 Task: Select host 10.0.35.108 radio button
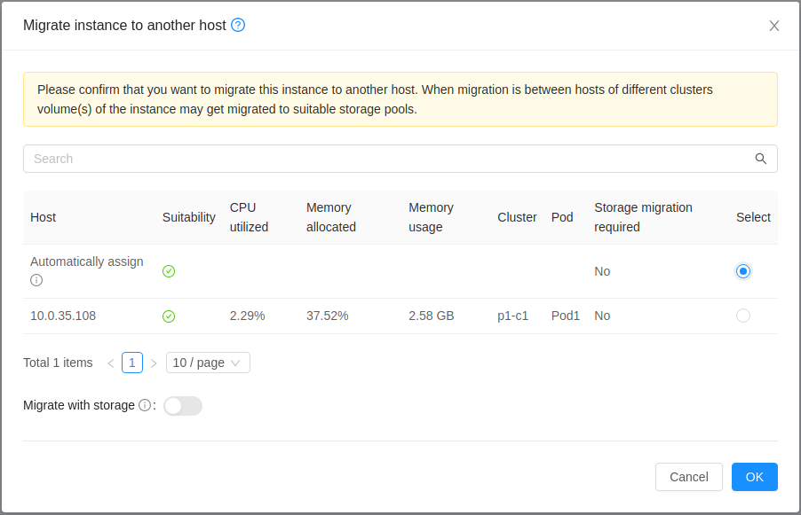click(743, 316)
